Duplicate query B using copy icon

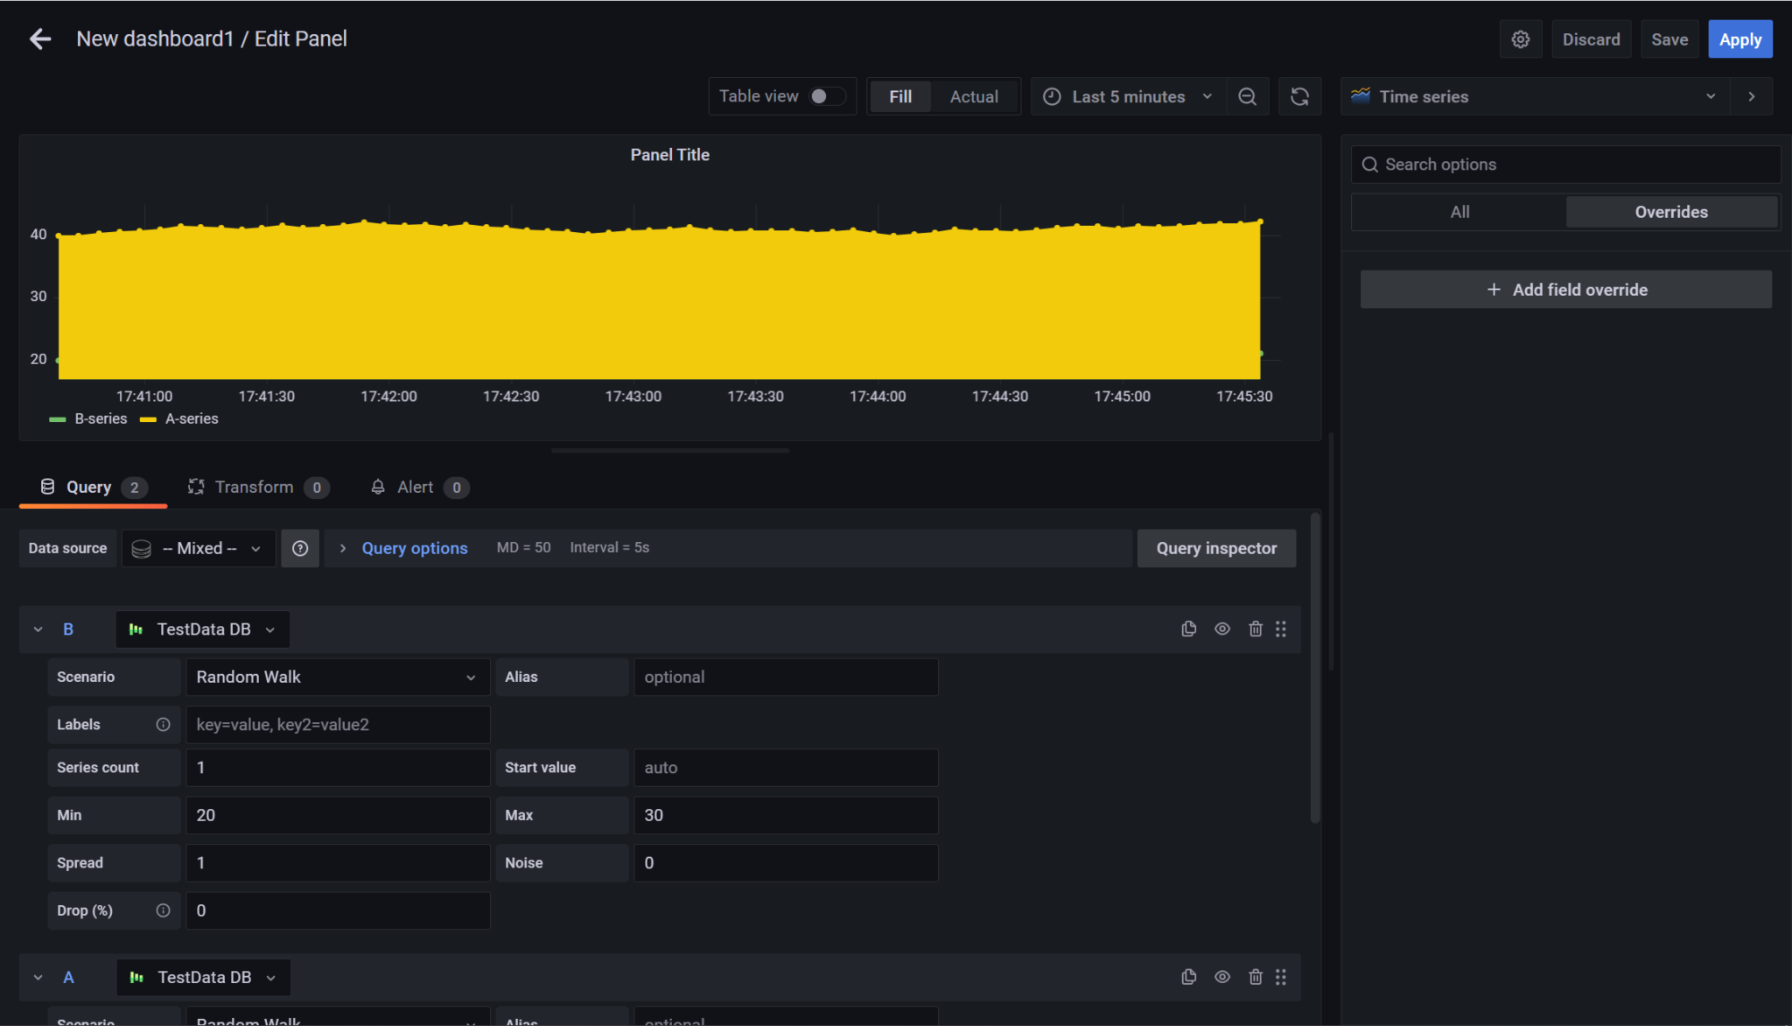pos(1188,629)
